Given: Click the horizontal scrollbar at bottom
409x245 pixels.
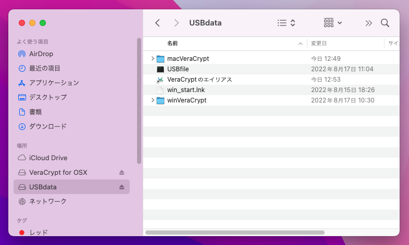Looking at the screenshot, I should [234, 233].
